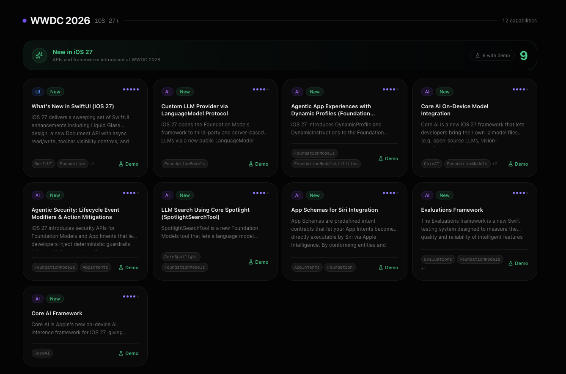Click the Demo flask icon on Agentic Security card
566x374 pixels.
click(x=121, y=268)
